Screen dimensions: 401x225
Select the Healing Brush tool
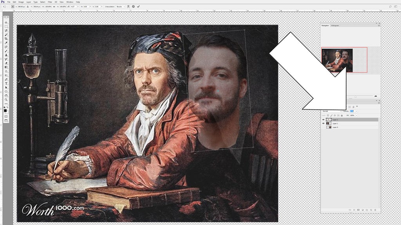click(x=6, y=47)
